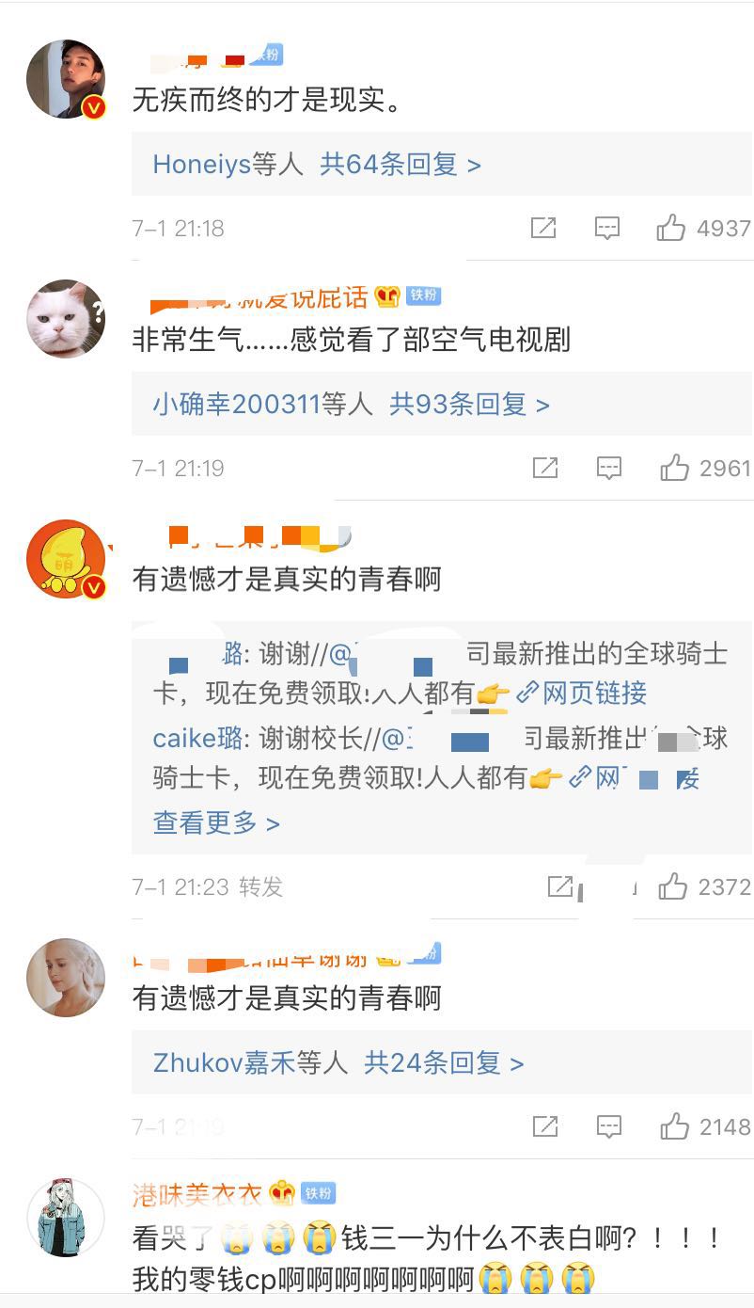The image size is (754, 1308).
Task: Repost the 无疾而终的才是现实 comment
Action: (x=543, y=228)
